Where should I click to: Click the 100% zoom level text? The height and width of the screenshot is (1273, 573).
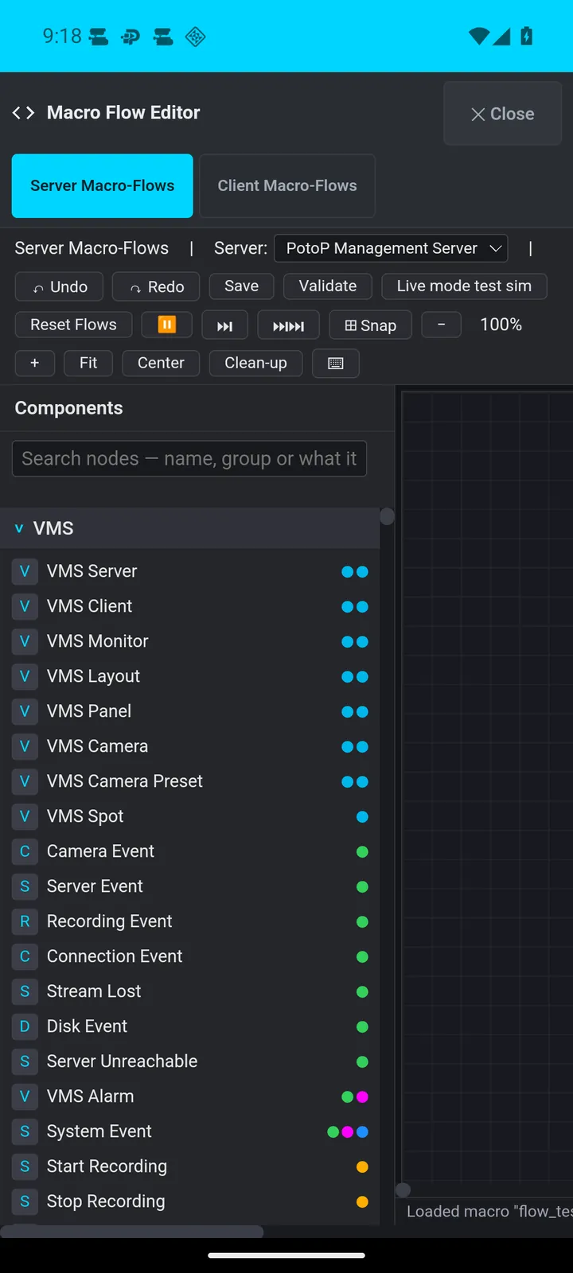point(501,325)
